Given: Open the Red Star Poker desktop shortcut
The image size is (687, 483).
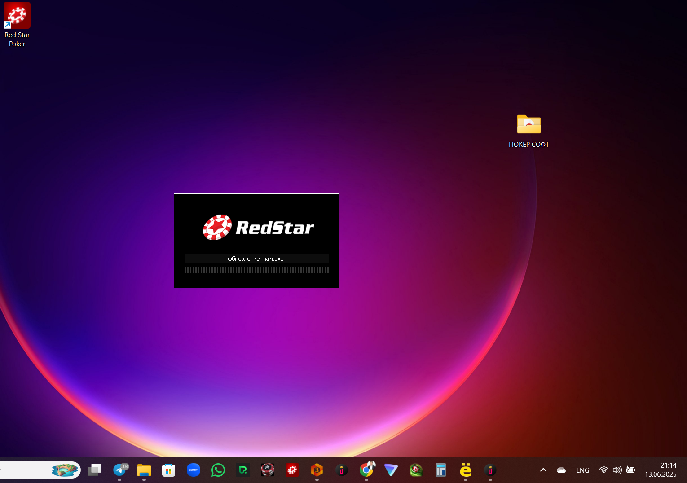Looking at the screenshot, I should tap(17, 25).
